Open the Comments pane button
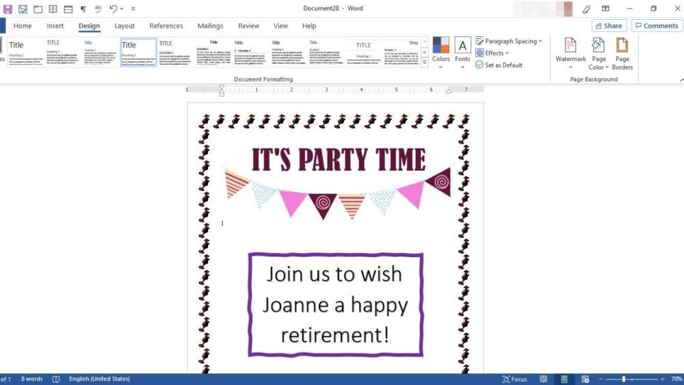 point(657,26)
